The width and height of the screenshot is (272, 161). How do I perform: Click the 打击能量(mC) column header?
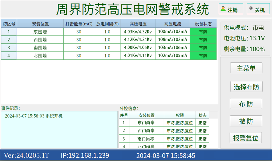click(x=79, y=23)
